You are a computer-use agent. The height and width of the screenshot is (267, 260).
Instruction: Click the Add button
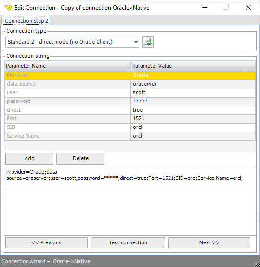pyautogui.click(x=29, y=158)
